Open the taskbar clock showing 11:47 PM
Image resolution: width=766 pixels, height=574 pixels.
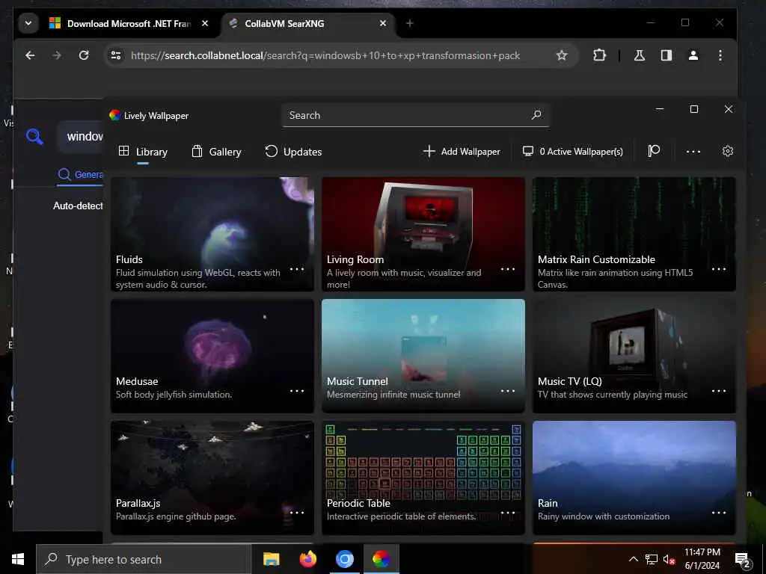click(702, 559)
